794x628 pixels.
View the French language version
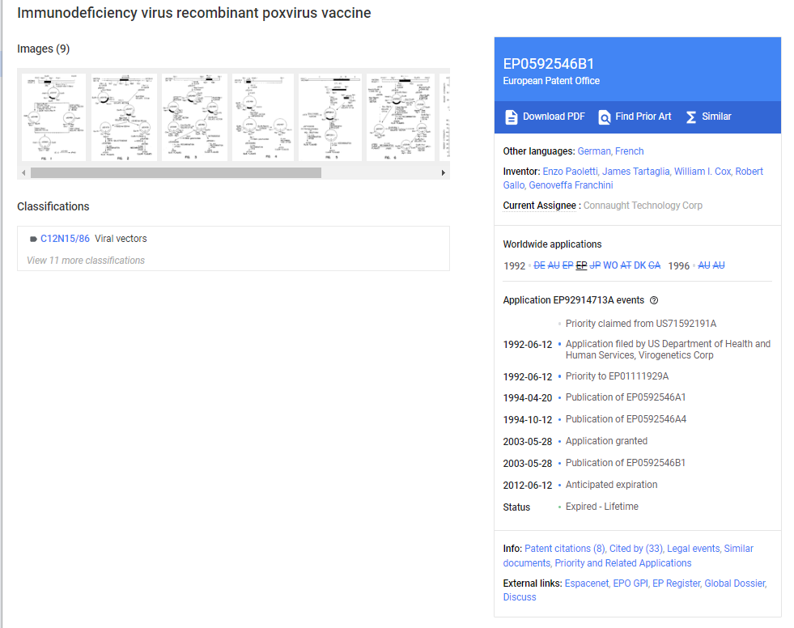pos(630,151)
